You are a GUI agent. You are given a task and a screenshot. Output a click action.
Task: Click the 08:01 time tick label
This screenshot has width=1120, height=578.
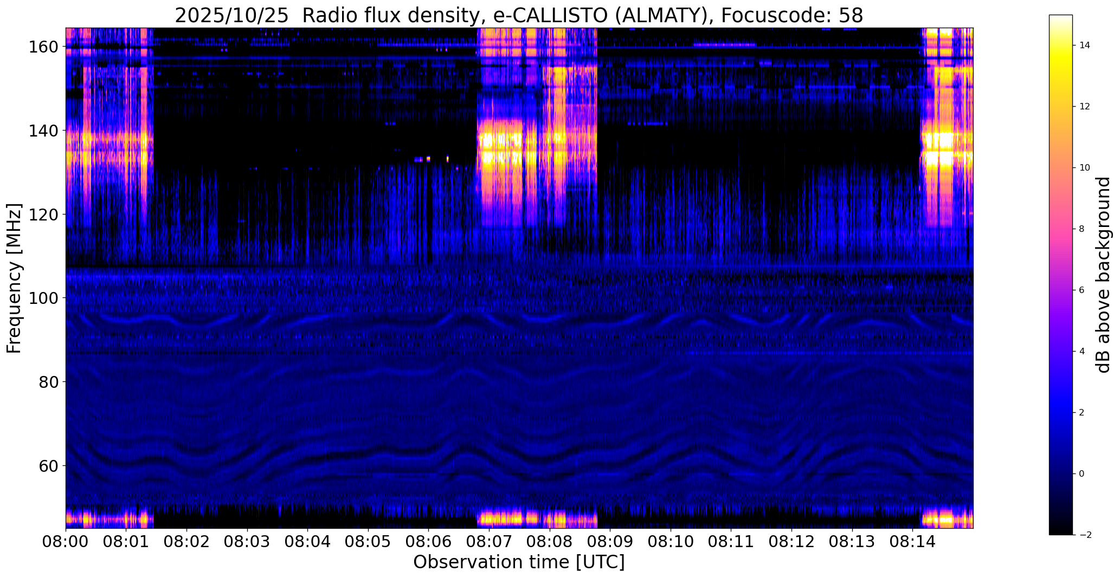tap(126, 541)
